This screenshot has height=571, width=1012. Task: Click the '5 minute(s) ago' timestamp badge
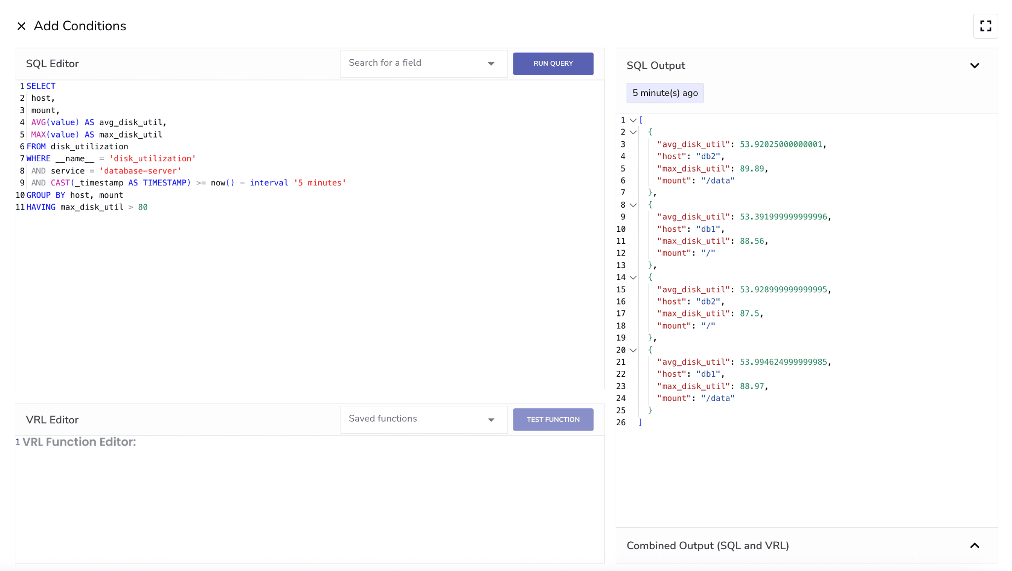665,93
